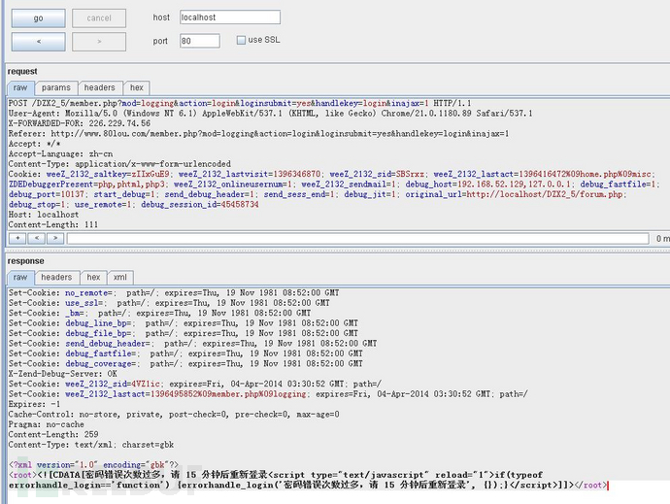This screenshot has height=504, width=670.
Task: Click the Cache-Control response header line
Action: 174,415
